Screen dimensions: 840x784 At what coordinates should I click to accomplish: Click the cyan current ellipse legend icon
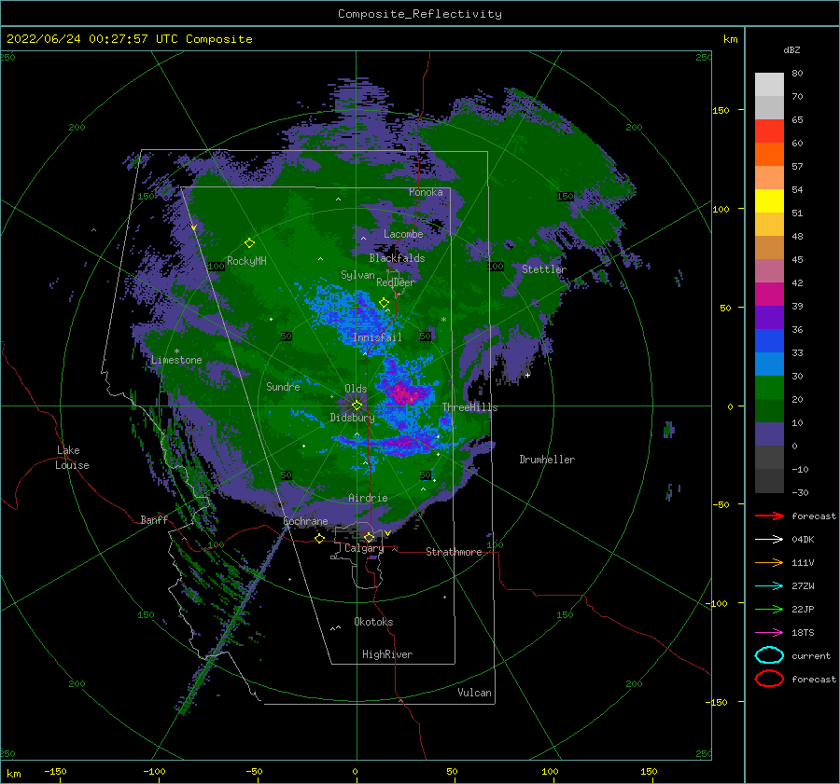(769, 655)
